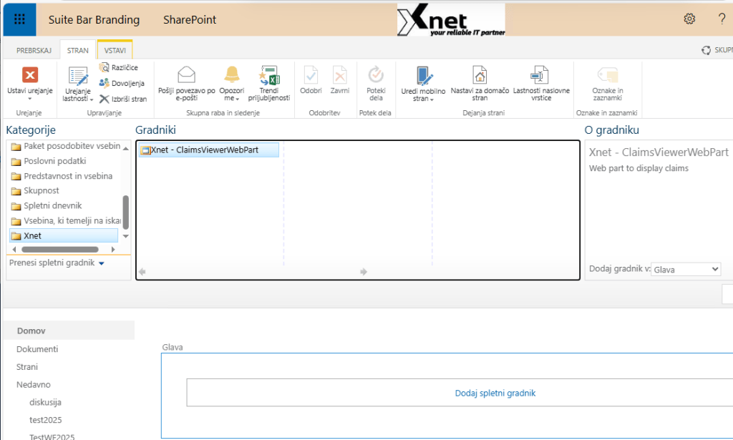Image resolution: width=733 pixels, height=440 pixels.
Task: Expand the Prenesi spletni gradnik arrow
Action: 102,263
